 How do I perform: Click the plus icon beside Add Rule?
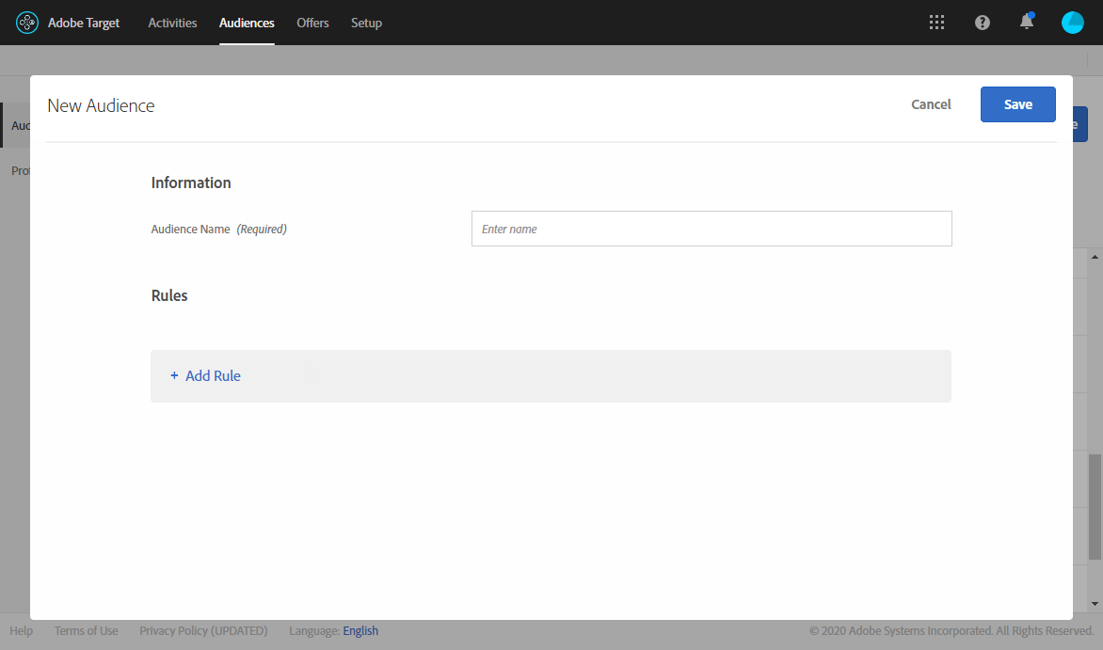174,375
